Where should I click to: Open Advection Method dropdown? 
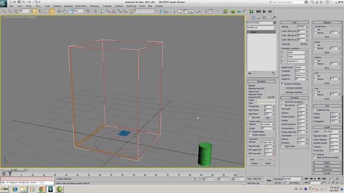(268, 143)
